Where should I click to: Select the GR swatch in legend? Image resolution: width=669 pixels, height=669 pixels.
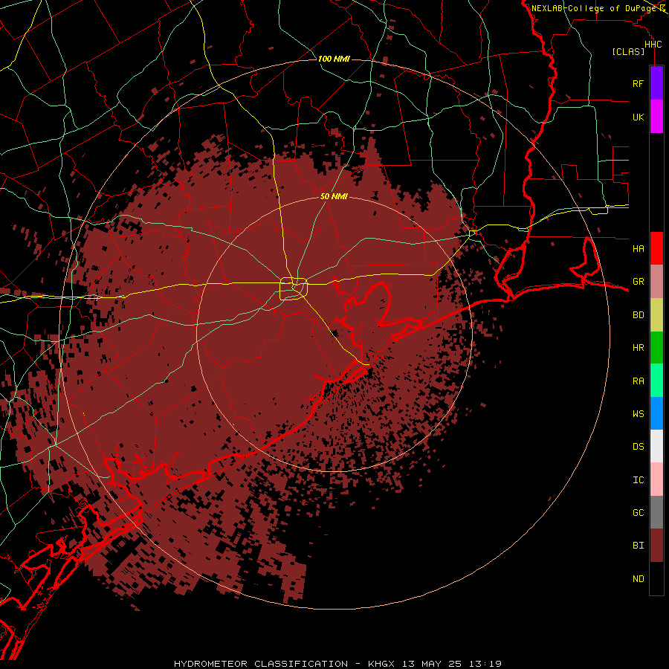(x=656, y=281)
